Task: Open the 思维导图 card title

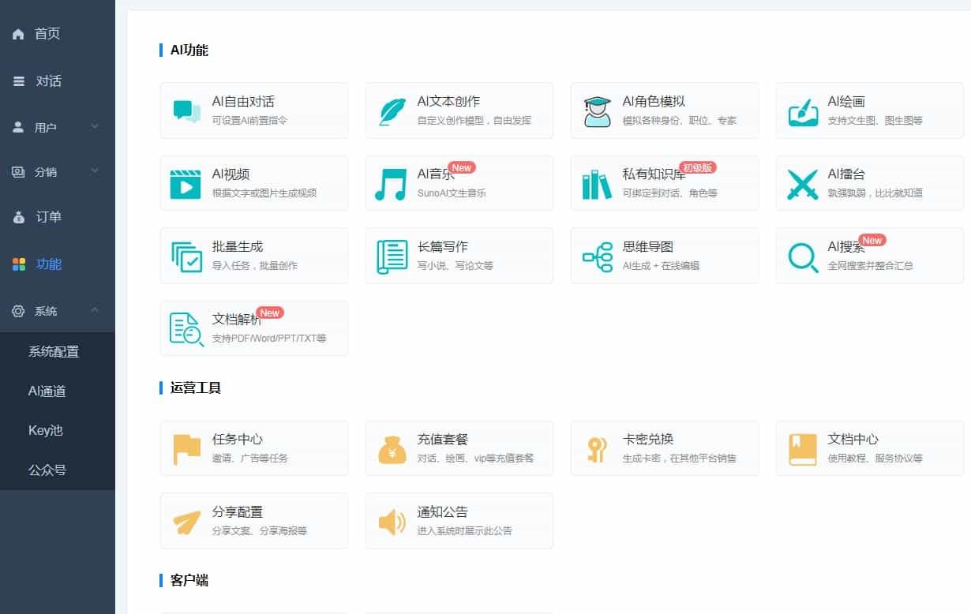Action: pyautogui.click(x=648, y=247)
